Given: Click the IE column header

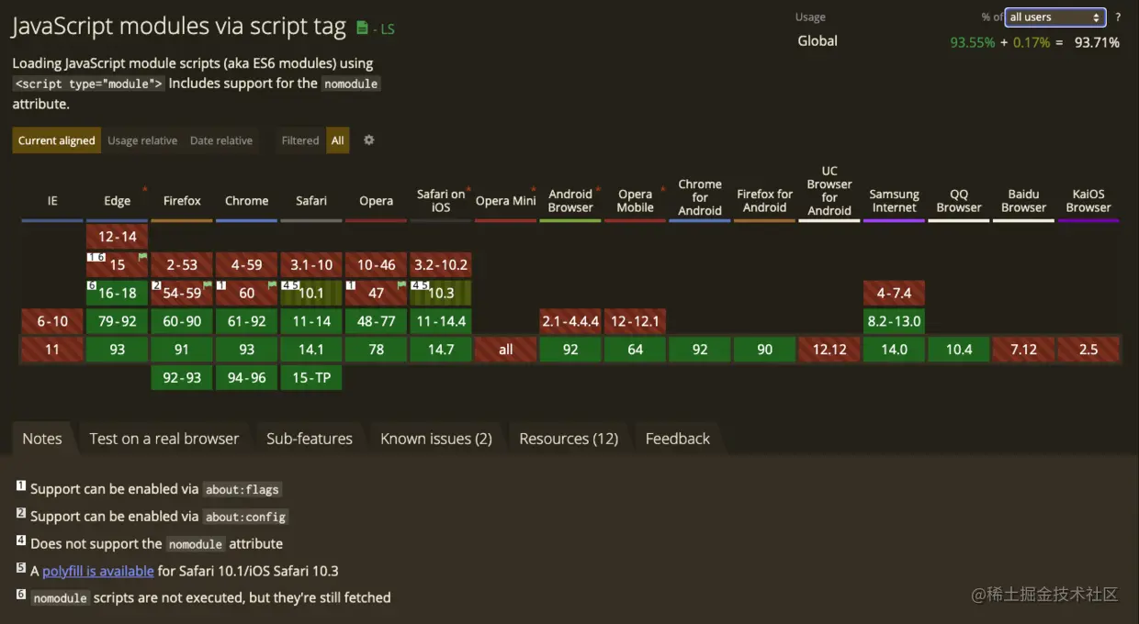Looking at the screenshot, I should [x=52, y=201].
